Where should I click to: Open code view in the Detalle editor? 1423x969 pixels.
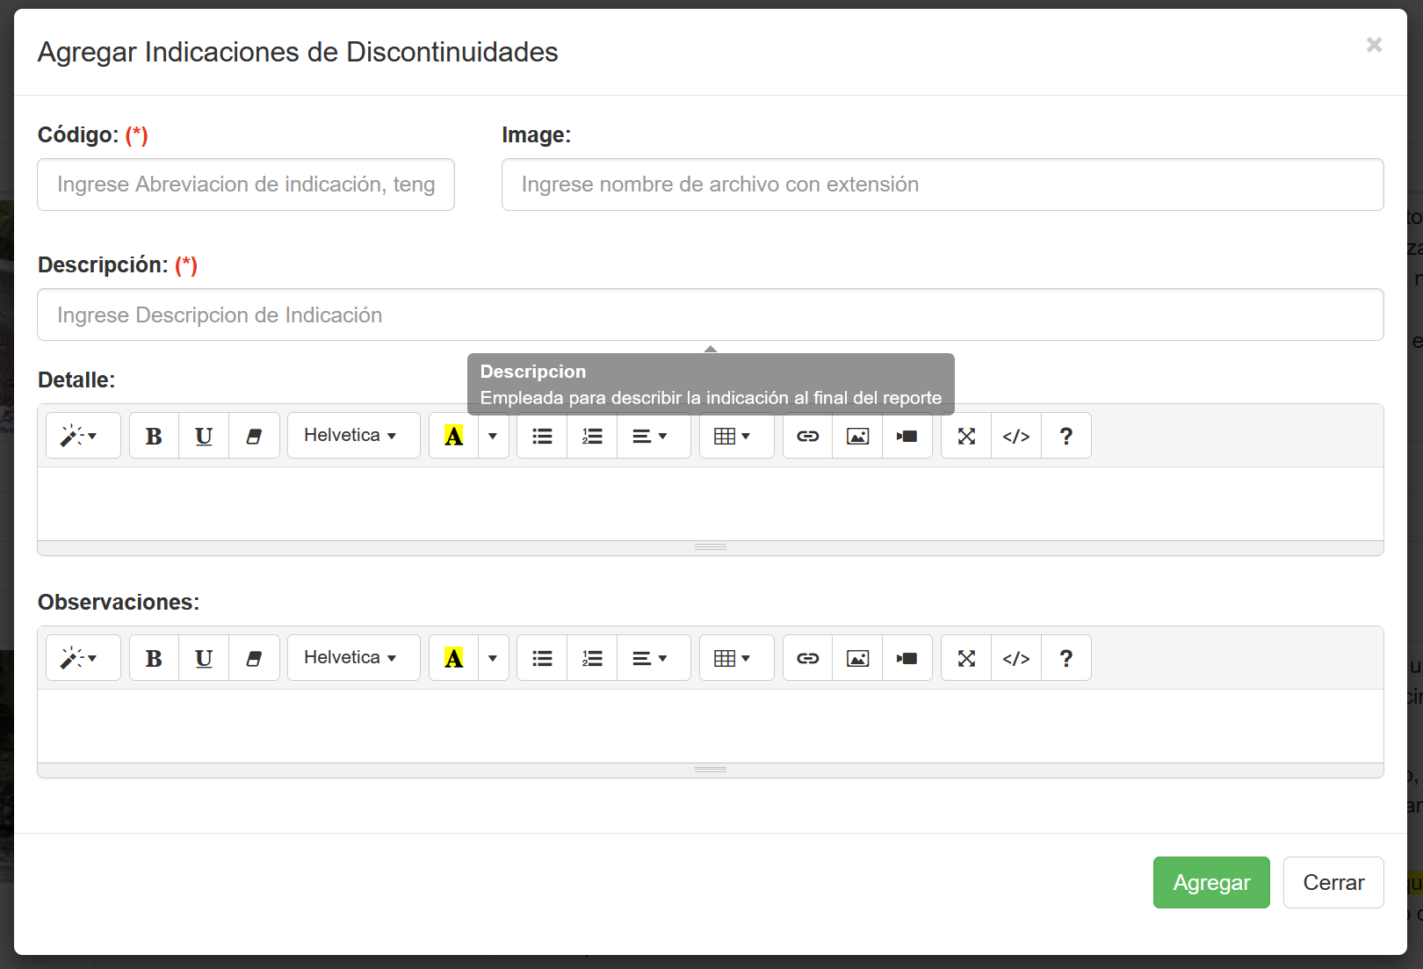(x=1016, y=436)
